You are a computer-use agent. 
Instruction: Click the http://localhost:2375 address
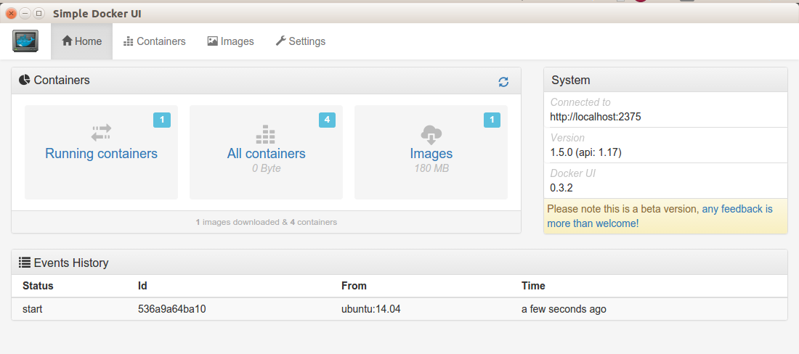coord(595,117)
